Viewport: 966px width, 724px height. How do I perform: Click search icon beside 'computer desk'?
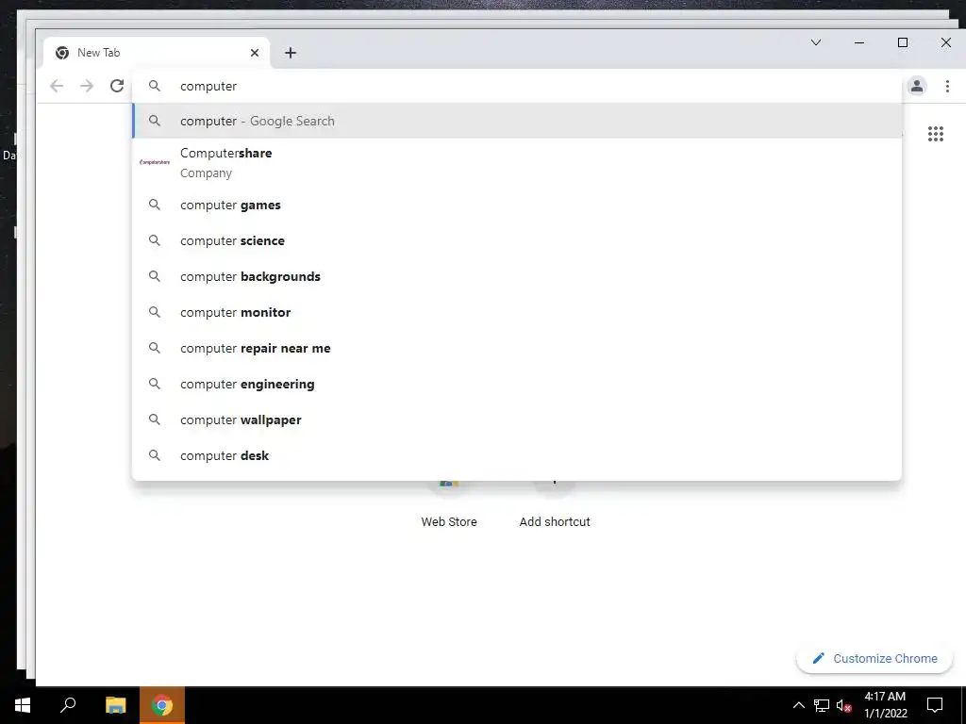tap(155, 455)
